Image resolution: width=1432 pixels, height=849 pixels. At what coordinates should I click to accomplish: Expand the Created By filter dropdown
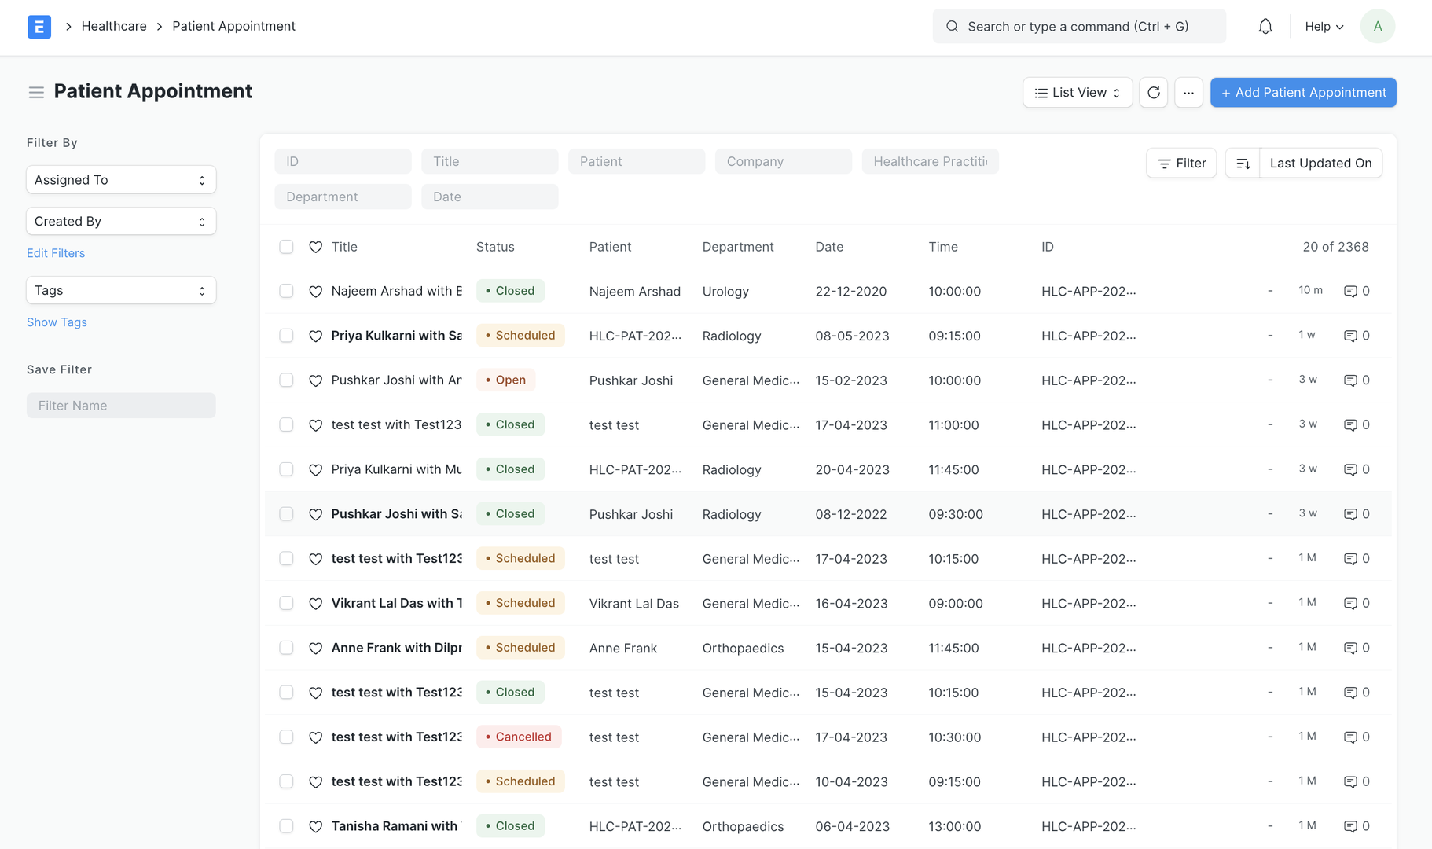pos(121,222)
